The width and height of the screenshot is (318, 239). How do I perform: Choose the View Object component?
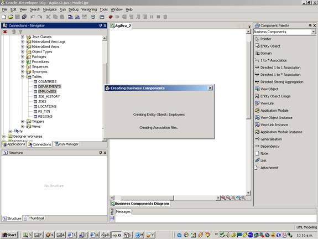(267, 89)
